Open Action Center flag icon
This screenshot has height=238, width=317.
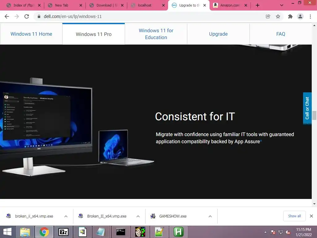(273, 232)
